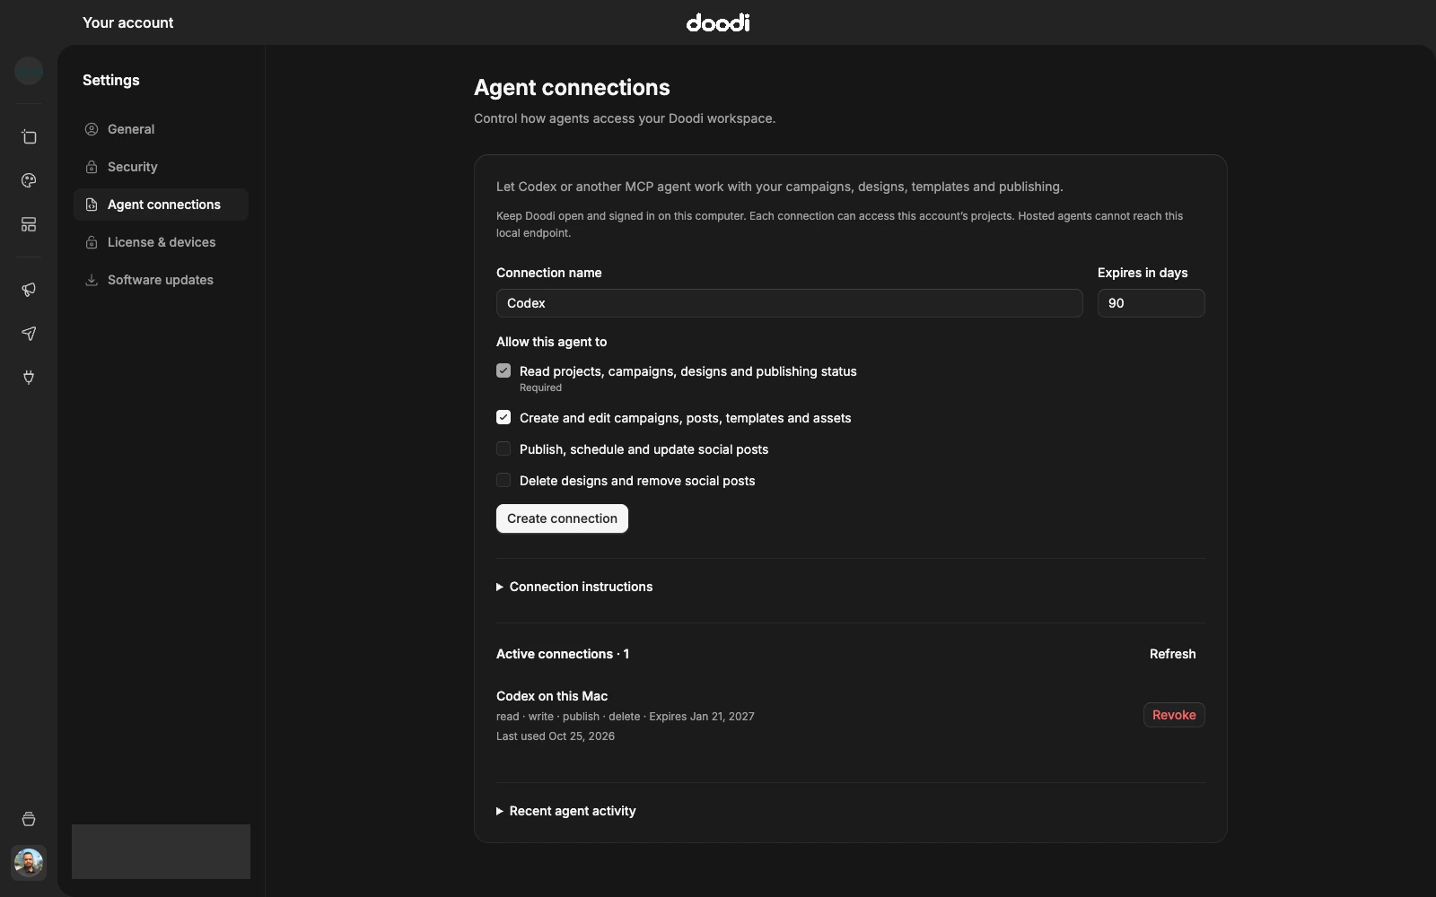
Task: Enable Publish, schedule and update social posts
Action: tap(503, 448)
